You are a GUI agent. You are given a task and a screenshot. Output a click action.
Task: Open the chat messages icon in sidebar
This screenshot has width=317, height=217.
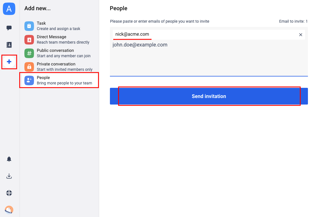coord(9,28)
